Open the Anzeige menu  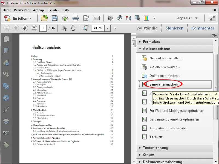pyautogui.click(x=39, y=10)
